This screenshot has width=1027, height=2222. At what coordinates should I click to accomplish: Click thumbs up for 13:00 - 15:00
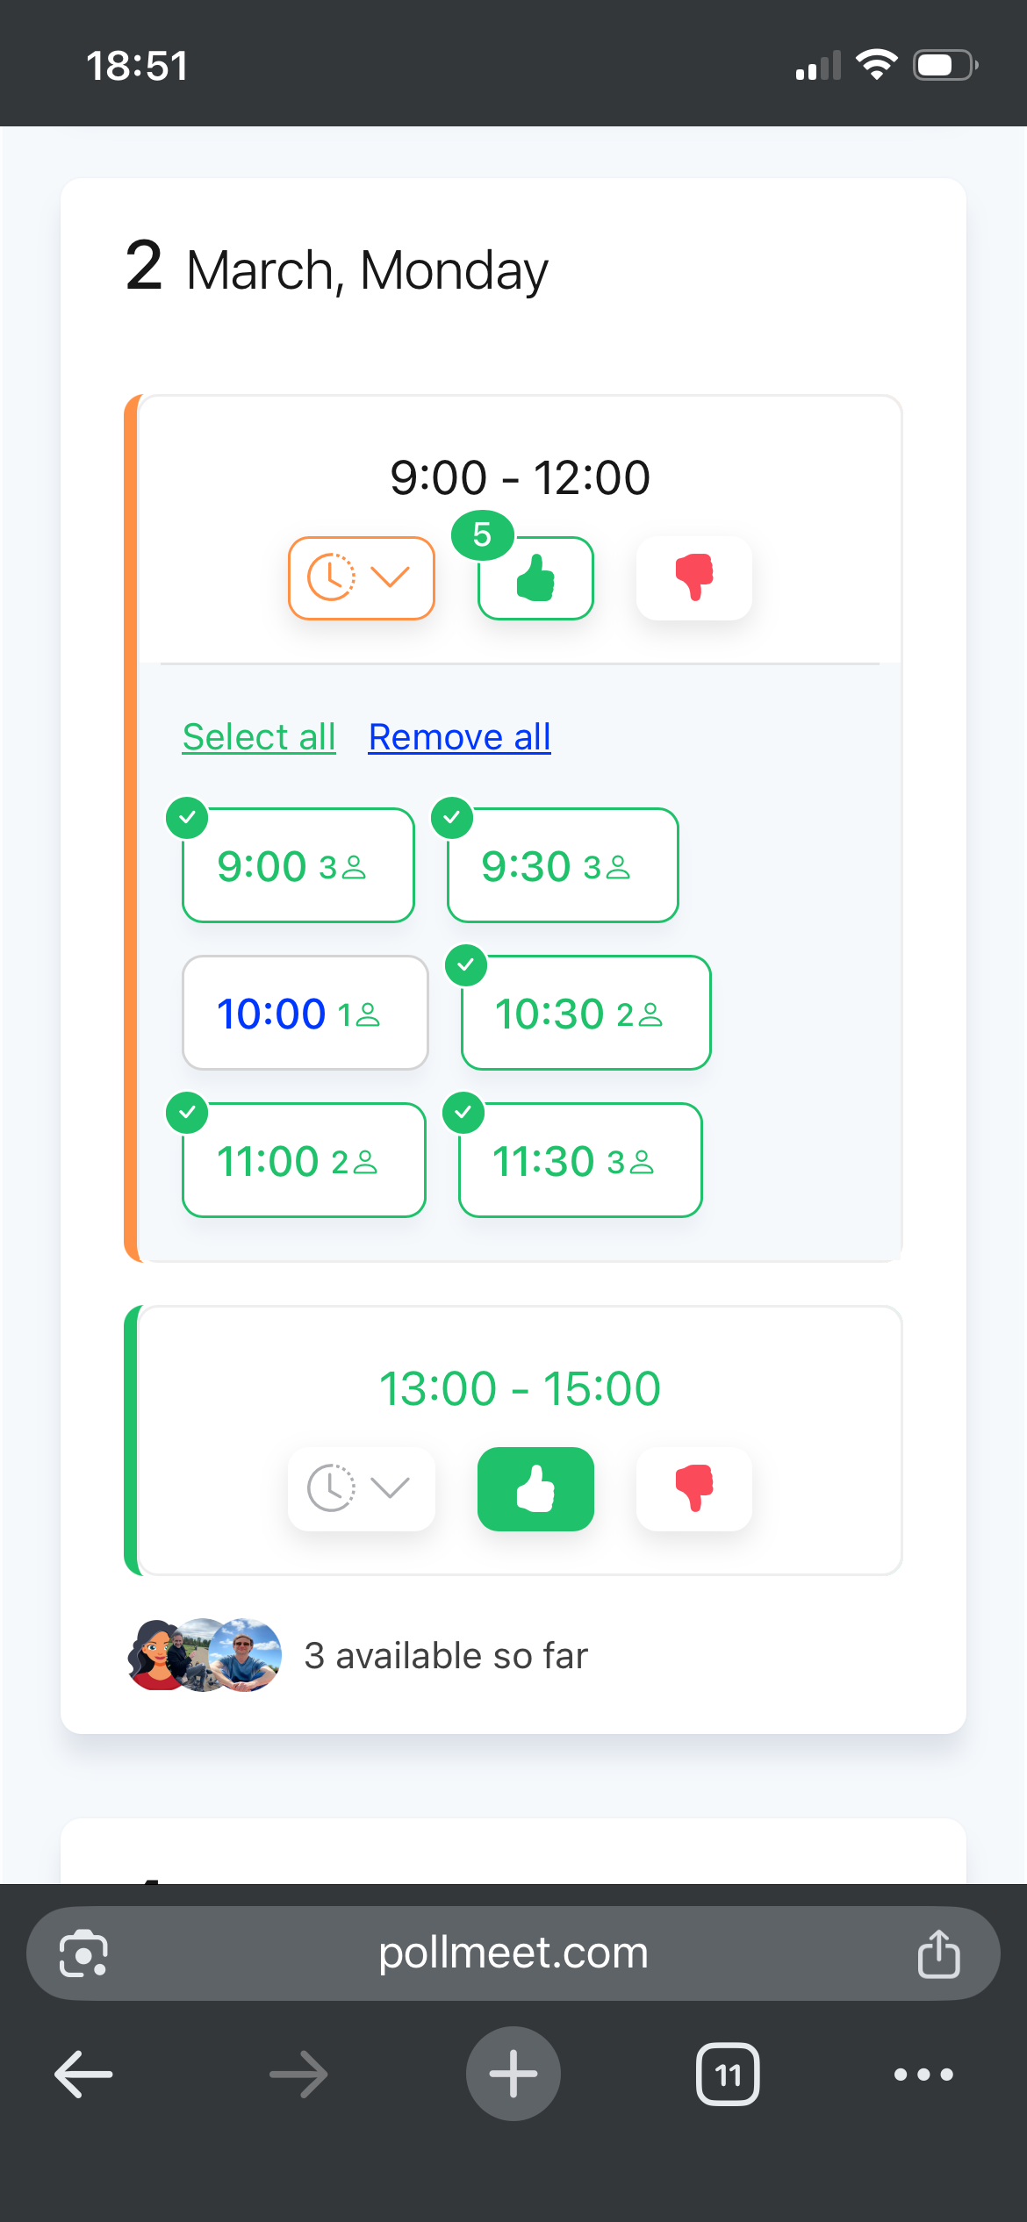[535, 1488]
